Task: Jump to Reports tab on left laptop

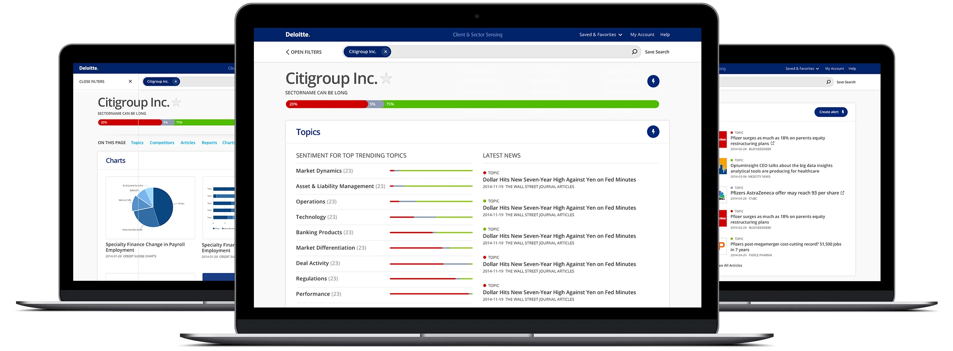Action: [209, 143]
